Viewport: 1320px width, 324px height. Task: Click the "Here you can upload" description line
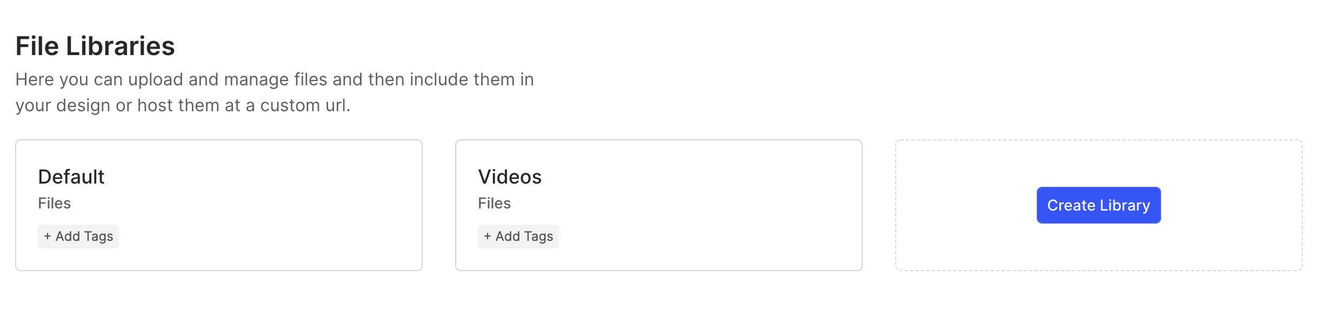point(275,80)
